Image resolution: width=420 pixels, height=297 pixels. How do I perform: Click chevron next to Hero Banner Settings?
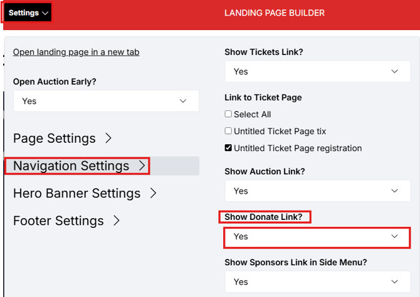coord(153,193)
